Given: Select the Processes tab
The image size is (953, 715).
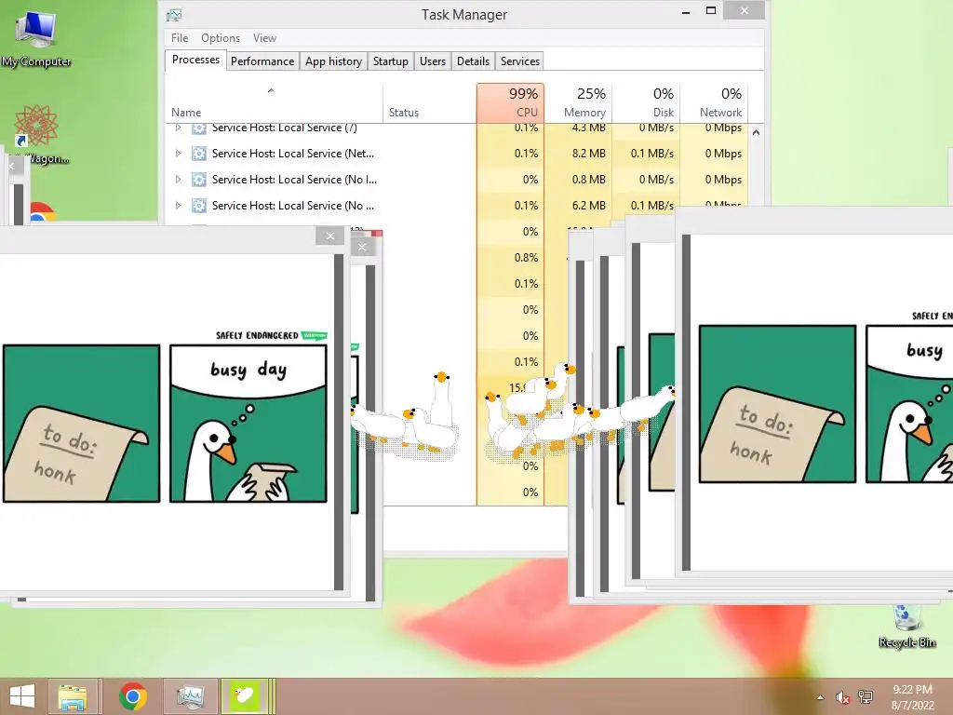Looking at the screenshot, I should (195, 60).
